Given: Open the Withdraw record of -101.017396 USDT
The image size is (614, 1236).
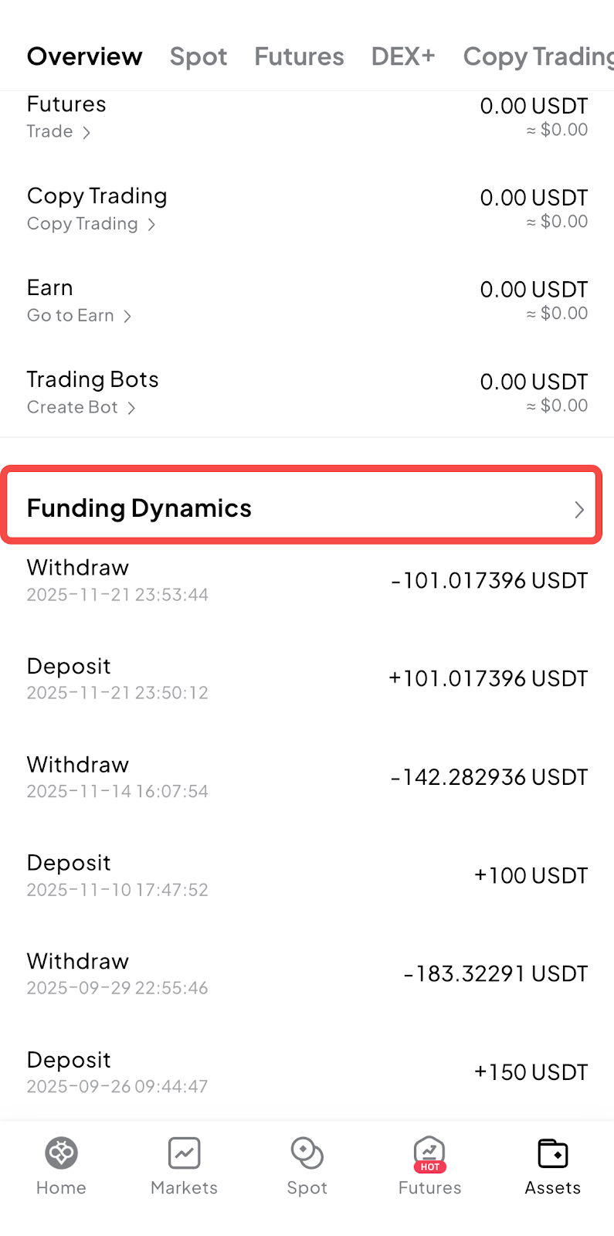Looking at the screenshot, I should coord(307,580).
